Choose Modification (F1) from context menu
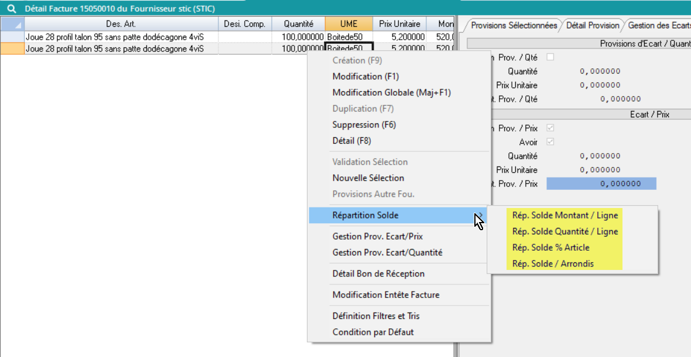The width and height of the screenshot is (691, 357). [x=365, y=77]
